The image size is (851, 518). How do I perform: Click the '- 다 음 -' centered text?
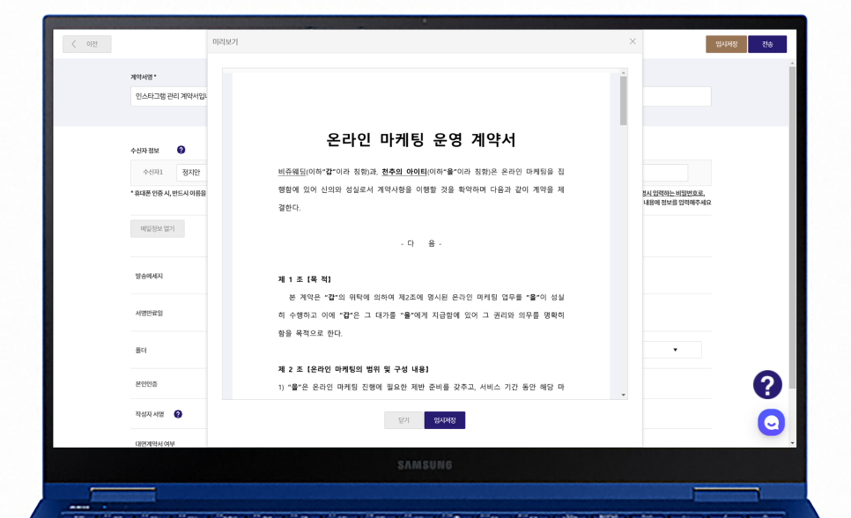[x=420, y=243]
